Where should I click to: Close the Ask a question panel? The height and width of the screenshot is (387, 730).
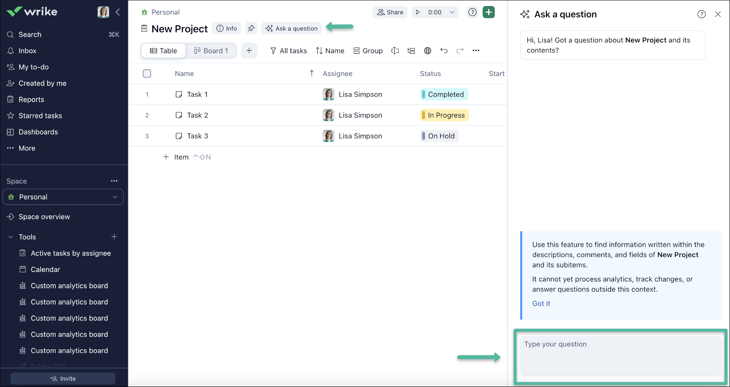(718, 14)
